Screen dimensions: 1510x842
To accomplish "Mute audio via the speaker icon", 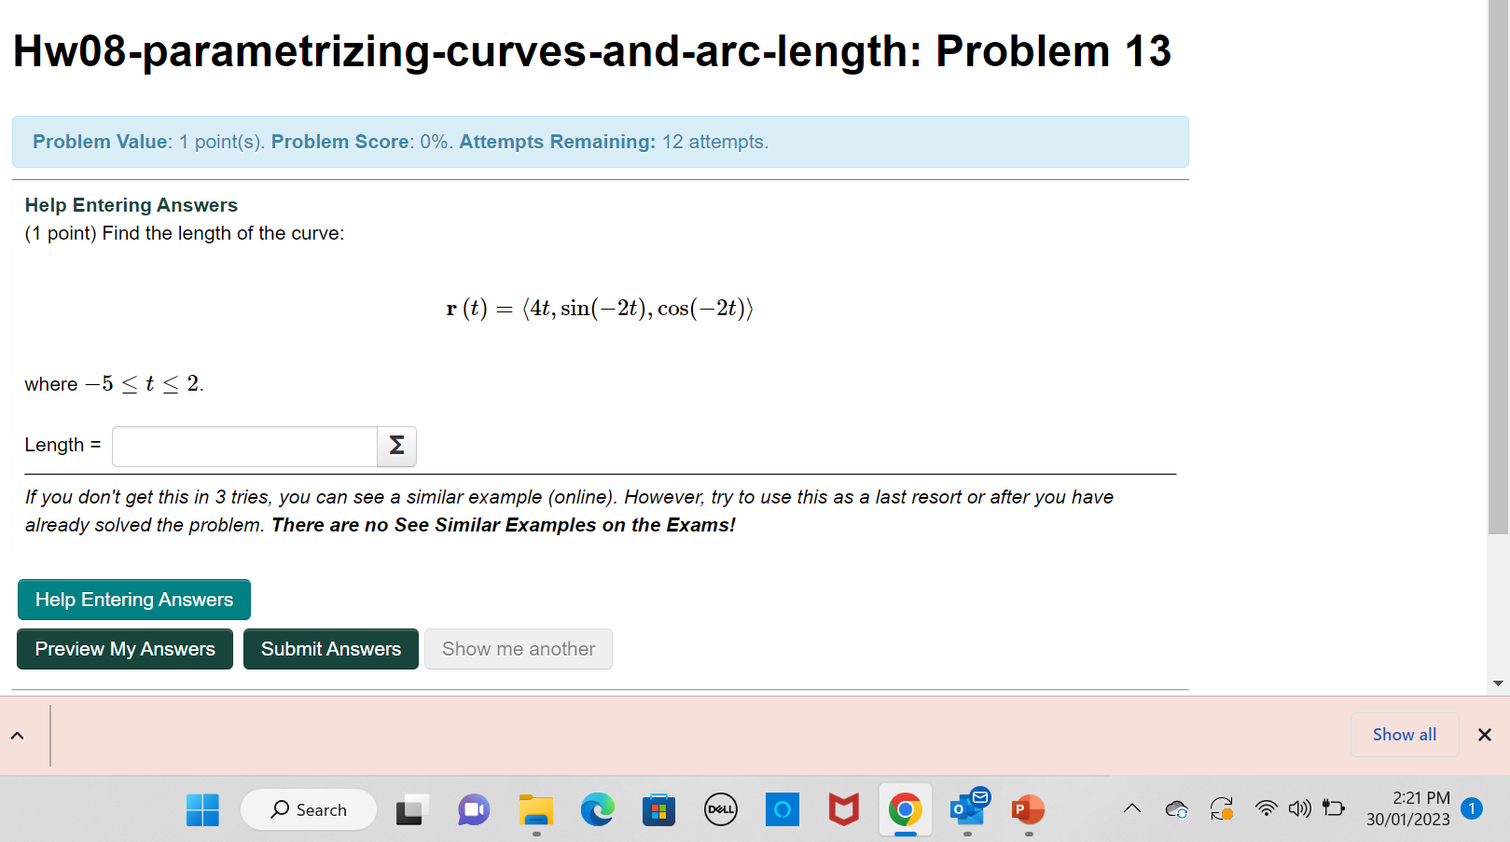I will click(x=1299, y=808).
